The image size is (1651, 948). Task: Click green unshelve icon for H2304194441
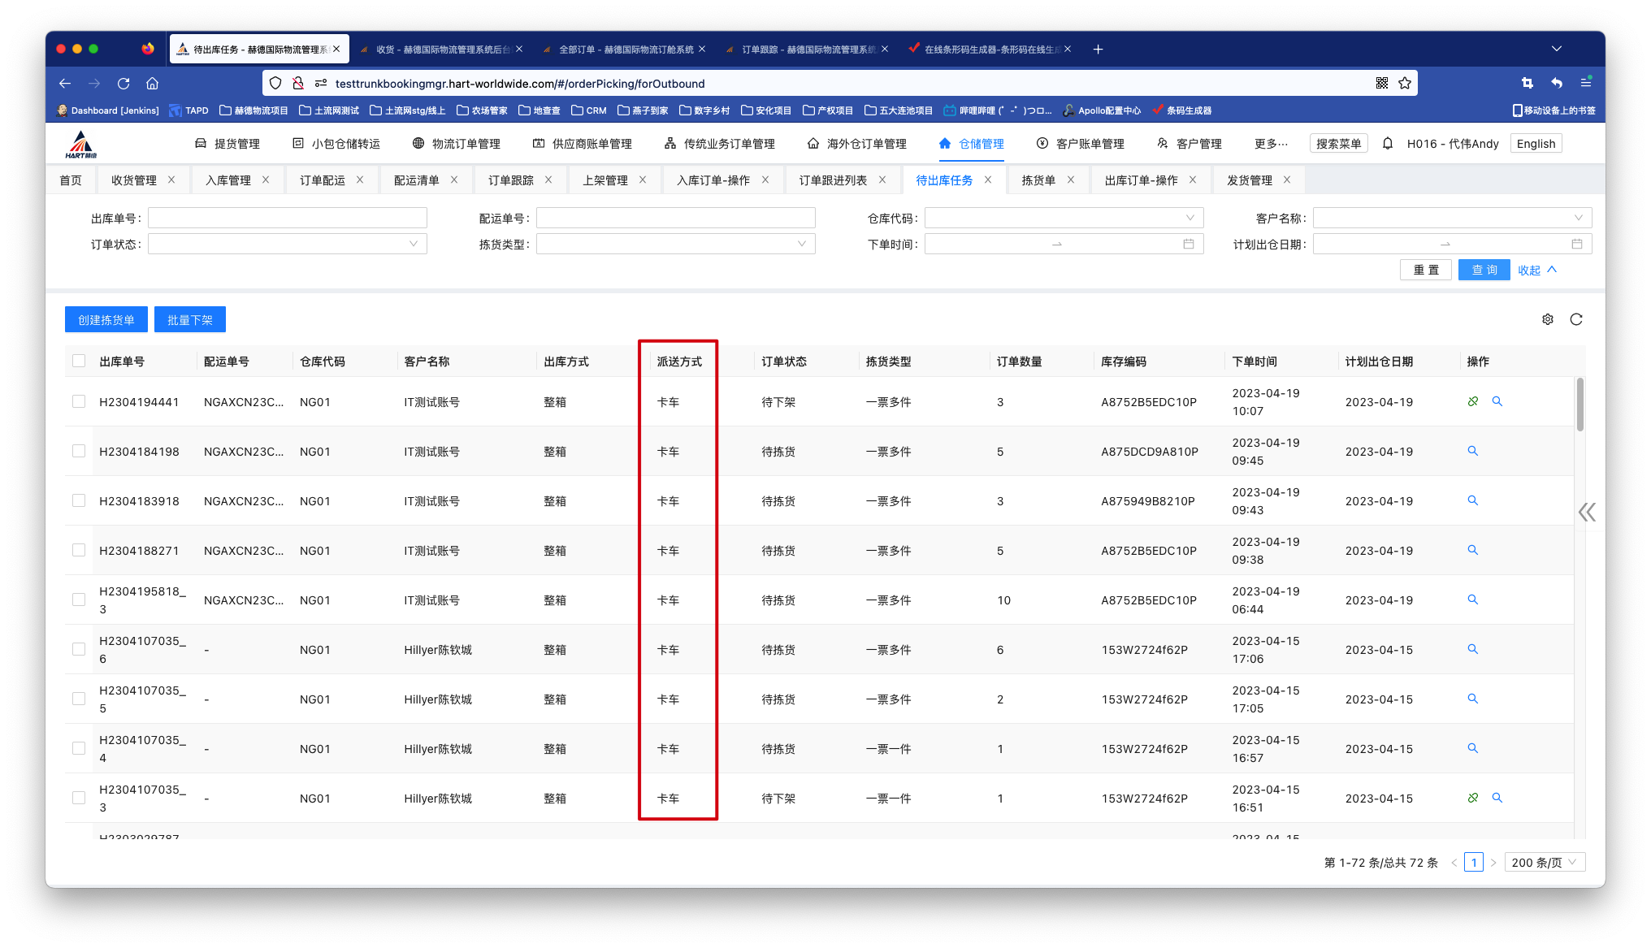tap(1472, 401)
